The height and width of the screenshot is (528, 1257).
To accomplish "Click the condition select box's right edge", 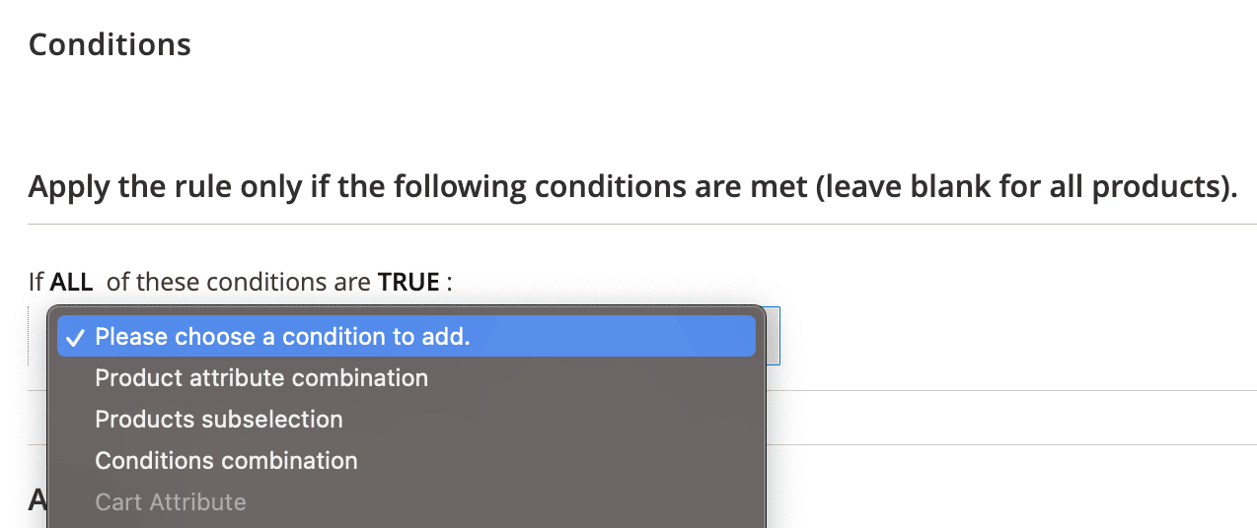I will click(773, 336).
